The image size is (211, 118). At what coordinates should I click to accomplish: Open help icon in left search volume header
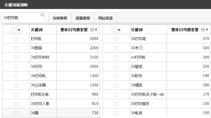pos(92,30)
